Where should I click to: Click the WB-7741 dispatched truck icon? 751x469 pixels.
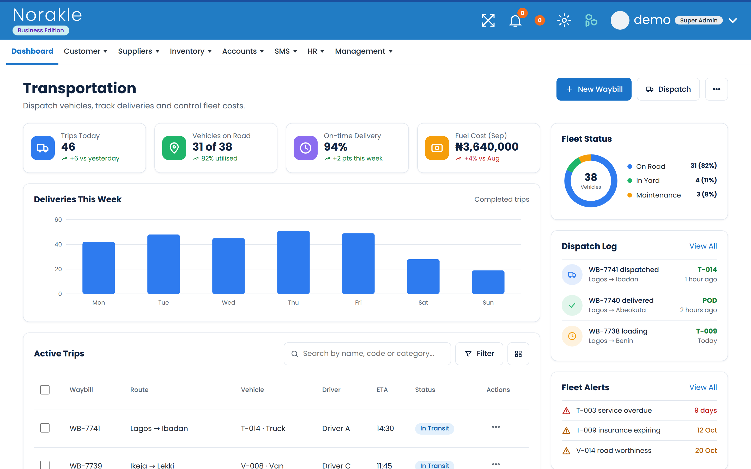[x=572, y=275]
